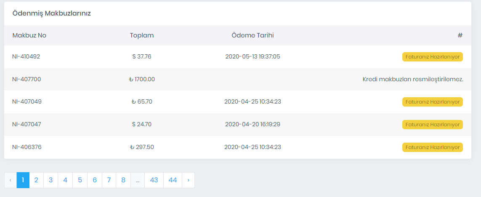Select receipt number NI-407700
This screenshot has height=197, width=481.
pyautogui.click(x=27, y=79)
